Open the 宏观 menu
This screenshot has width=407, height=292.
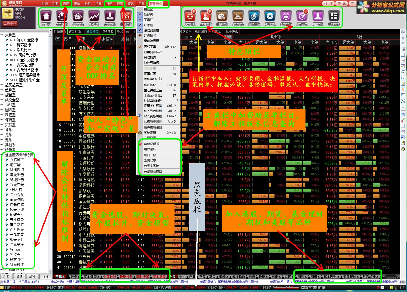coord(120,3)
